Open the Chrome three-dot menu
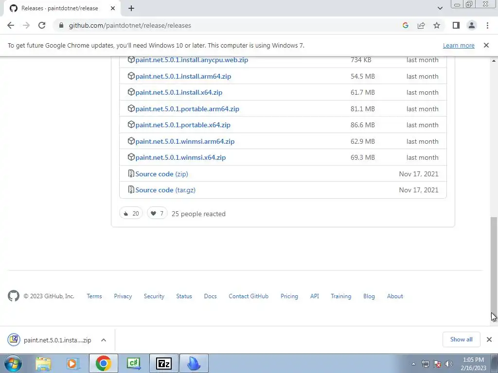The height and width of the screenshot is (373, 498). pos(487,25)
